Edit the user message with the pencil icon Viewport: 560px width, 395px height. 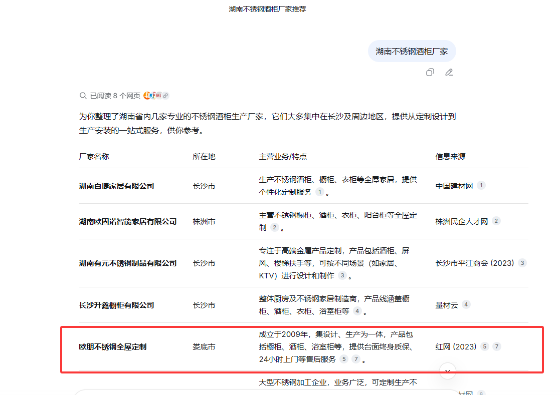[449, 73]
